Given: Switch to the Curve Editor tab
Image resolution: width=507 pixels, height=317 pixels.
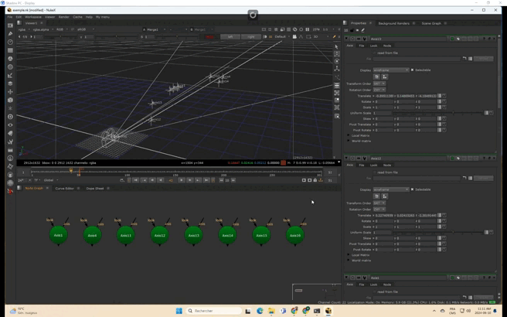Looking at the screenshot, I should point(64,189).
